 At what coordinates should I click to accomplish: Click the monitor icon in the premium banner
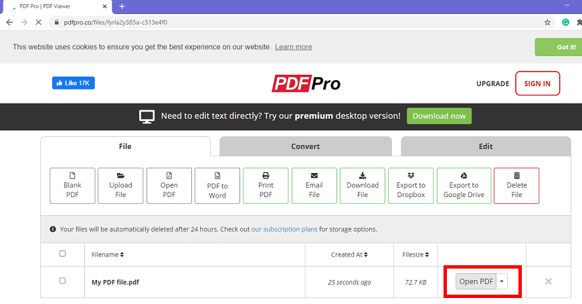[147, 116]
